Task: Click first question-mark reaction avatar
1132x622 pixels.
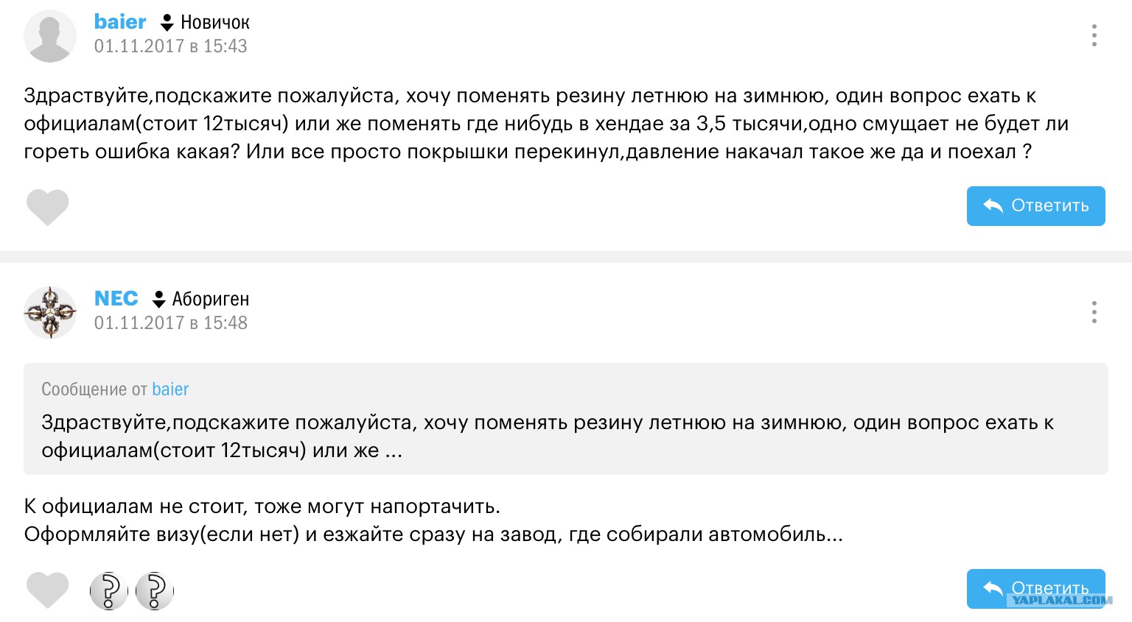Action: pyautogui.click(x=108, y=590)
